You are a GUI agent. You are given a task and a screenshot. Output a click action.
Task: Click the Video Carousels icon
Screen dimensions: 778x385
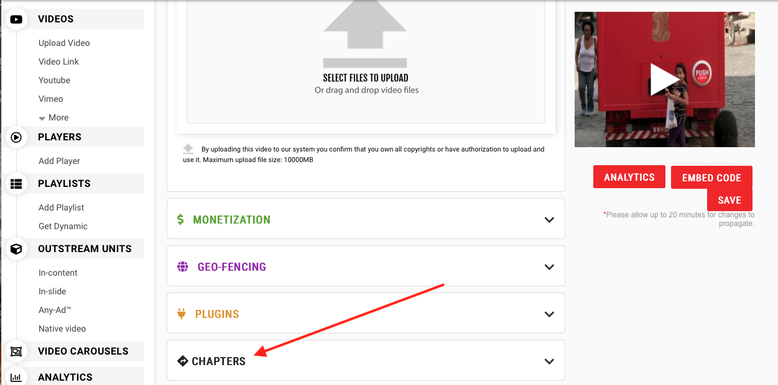pyautogui.click(x=16, y=351)
